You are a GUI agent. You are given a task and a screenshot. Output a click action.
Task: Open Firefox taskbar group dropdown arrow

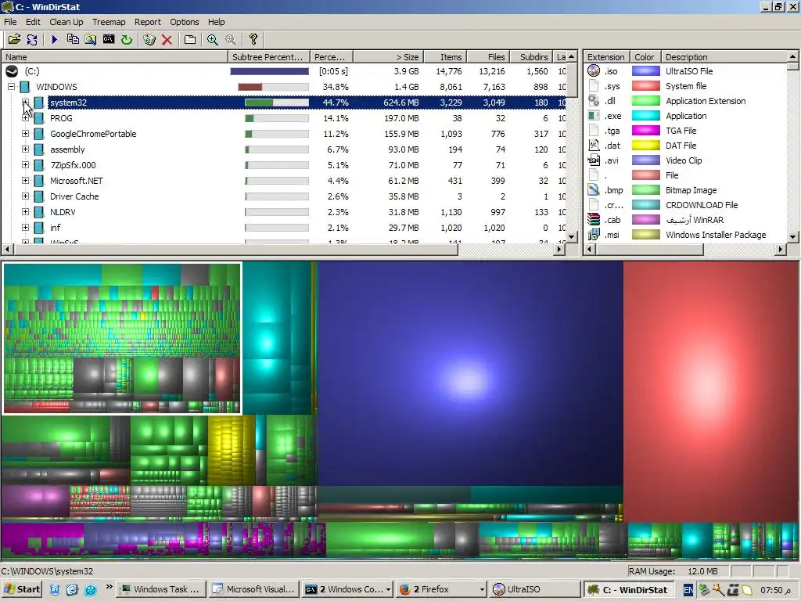click(481, 589)
